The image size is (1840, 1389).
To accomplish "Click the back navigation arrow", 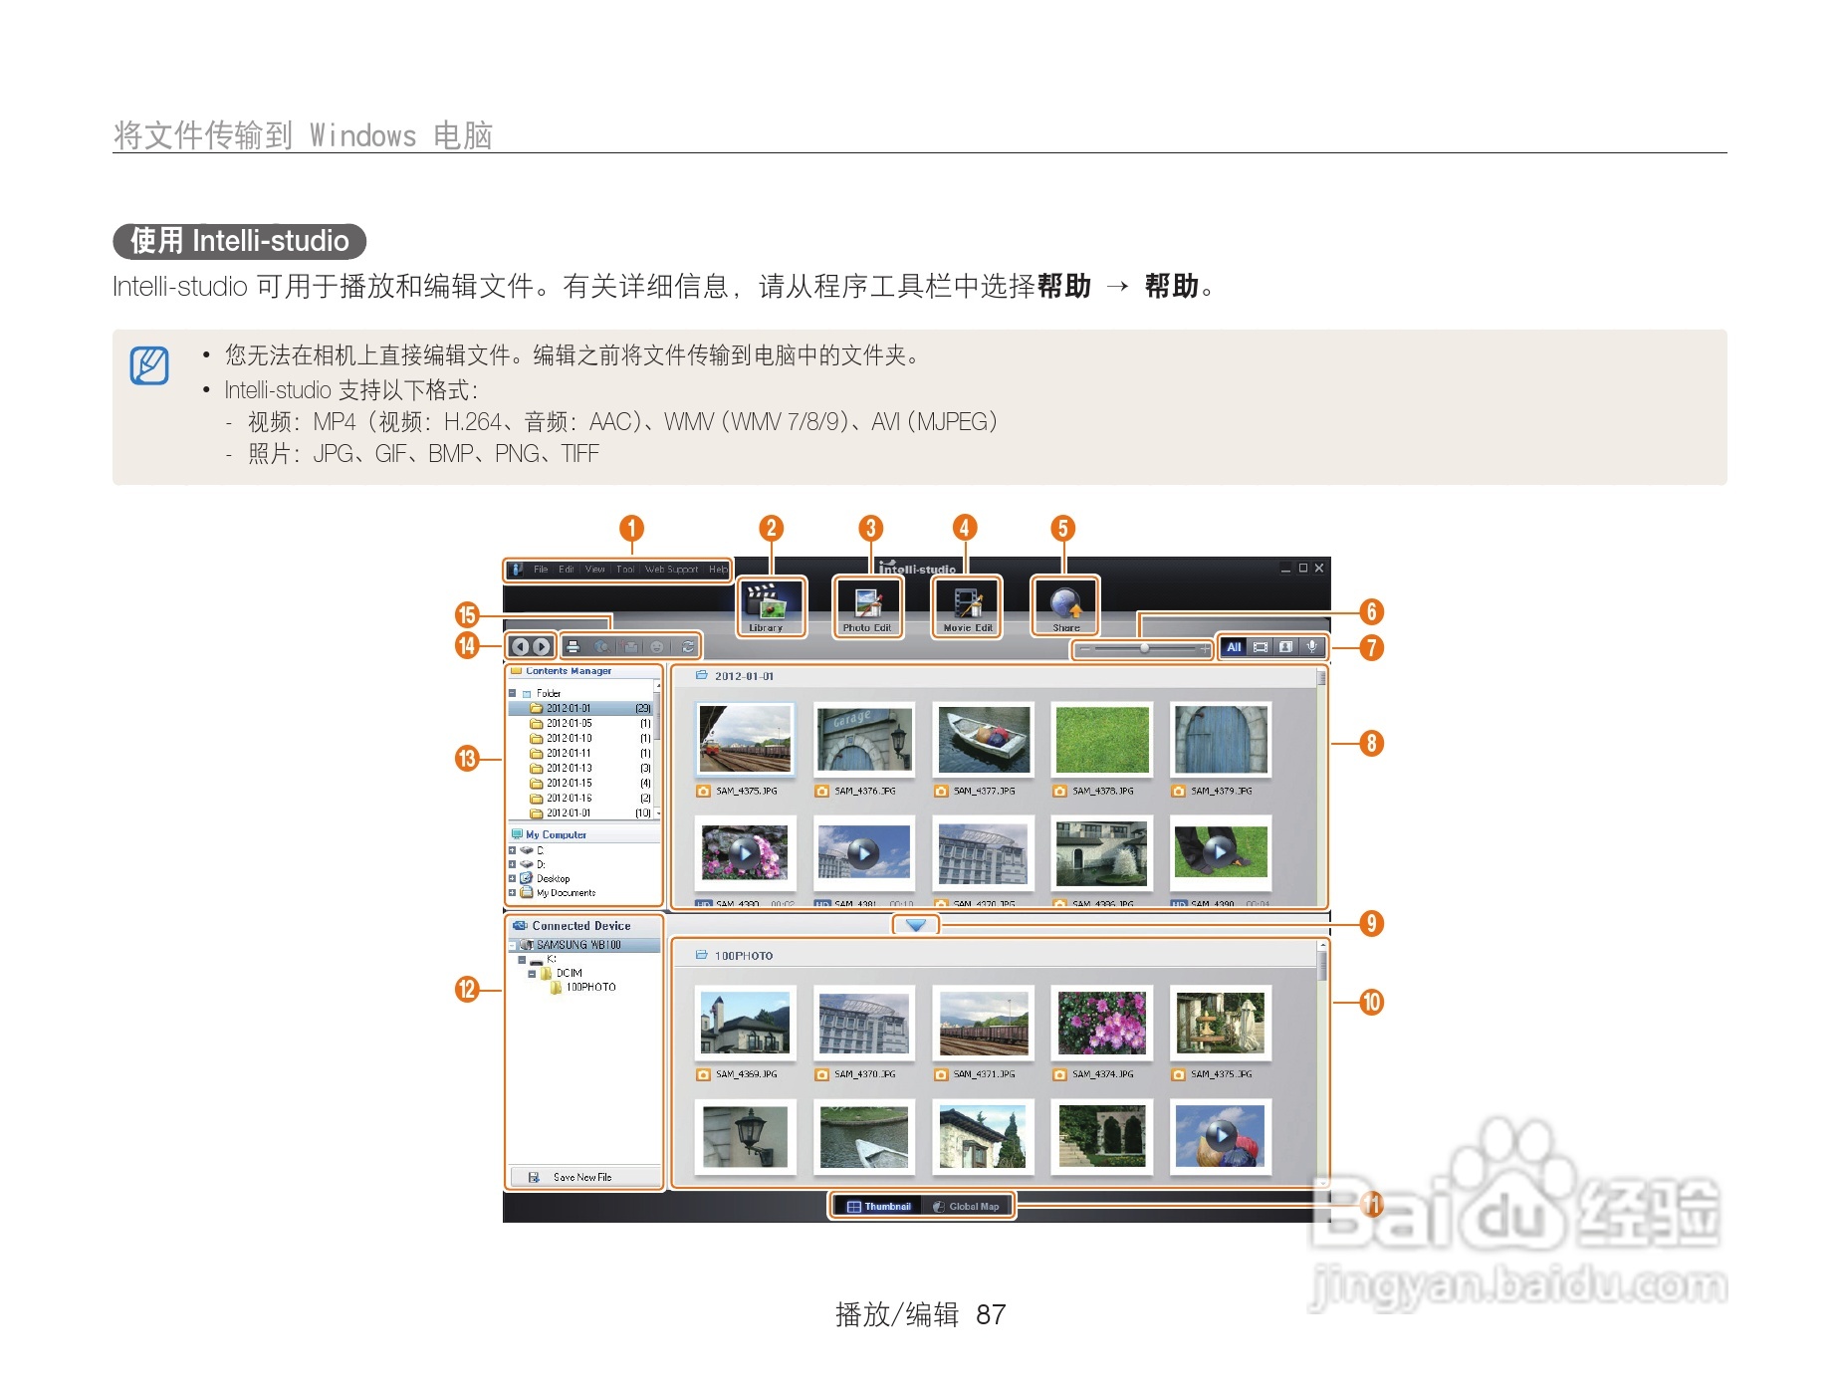I will pyautogui.click(x=520, y=647).
